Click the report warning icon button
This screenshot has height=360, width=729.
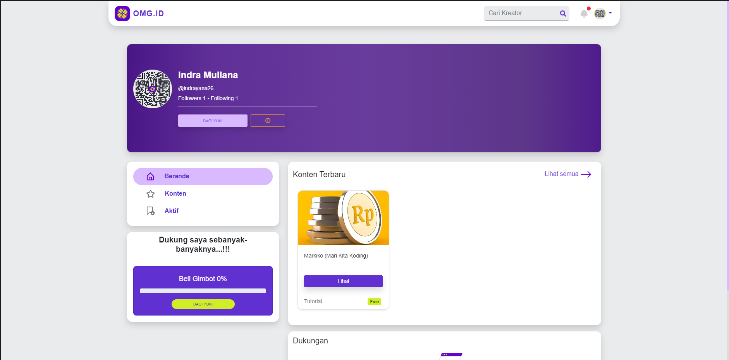[268, 121]
